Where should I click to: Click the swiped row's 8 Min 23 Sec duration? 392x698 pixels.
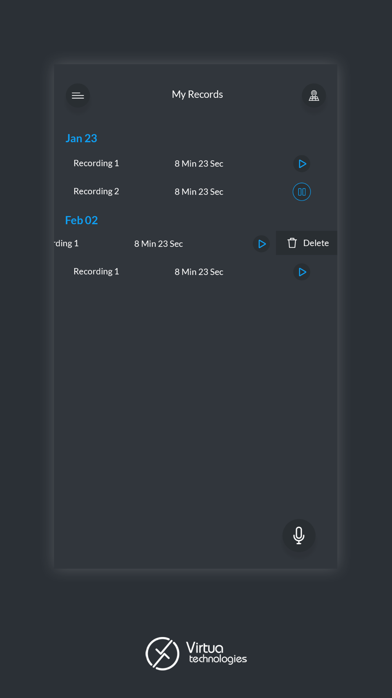pos(158,244)
